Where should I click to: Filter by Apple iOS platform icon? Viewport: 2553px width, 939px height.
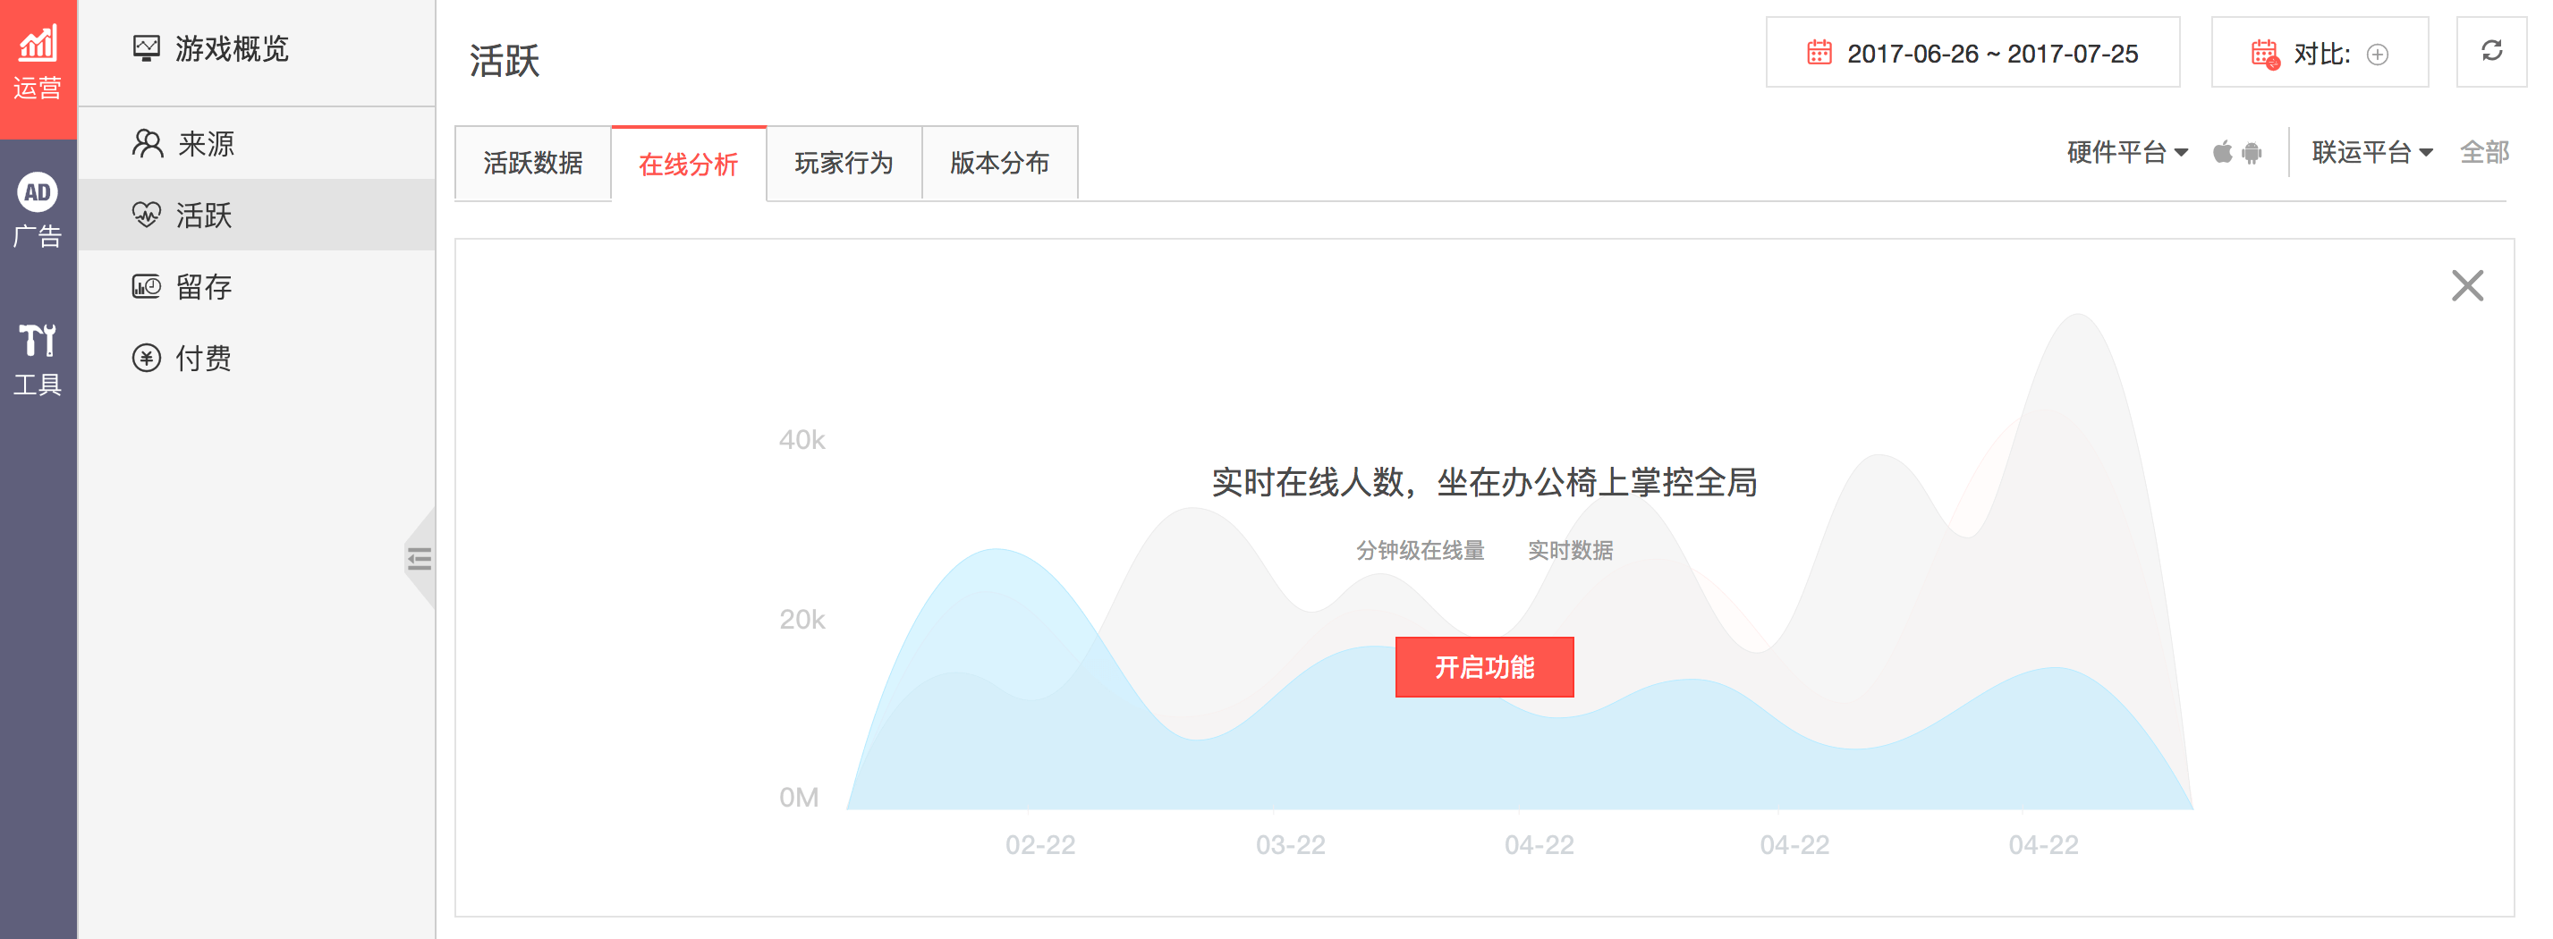coord(2222,153)
